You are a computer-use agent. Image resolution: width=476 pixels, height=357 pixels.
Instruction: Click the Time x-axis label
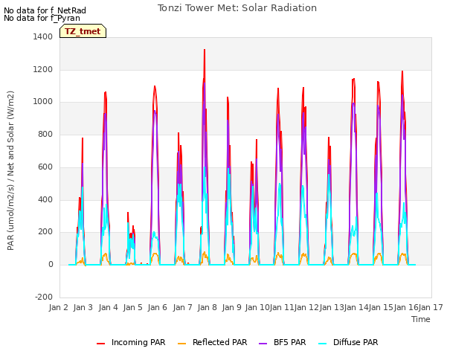point(421,319)
